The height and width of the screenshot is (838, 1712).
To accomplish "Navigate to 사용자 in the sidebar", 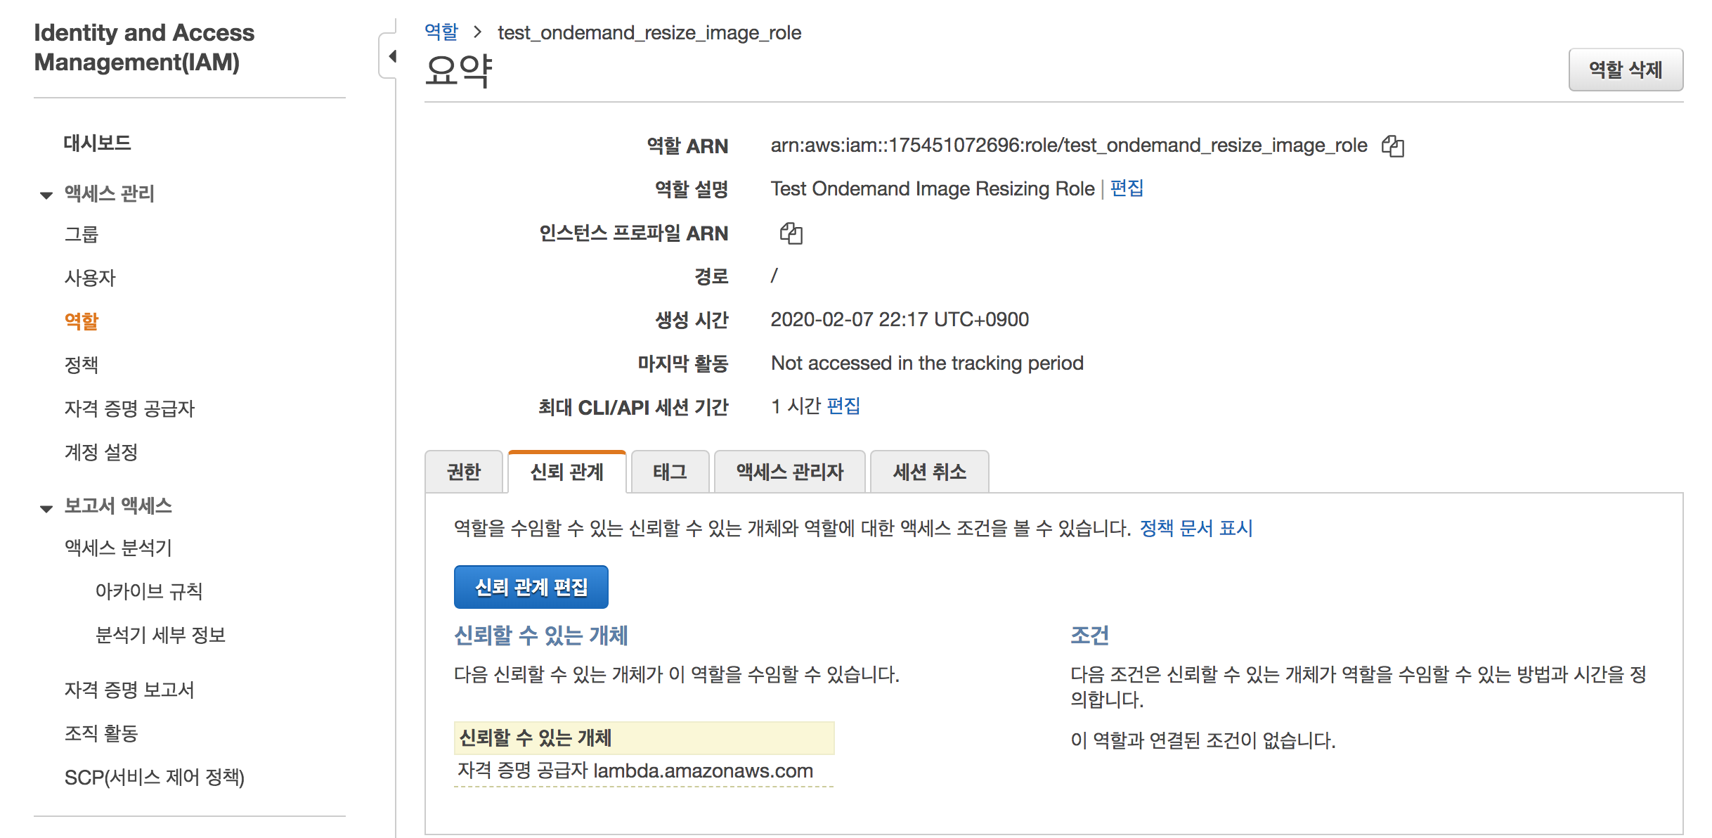I will point(90,278).
